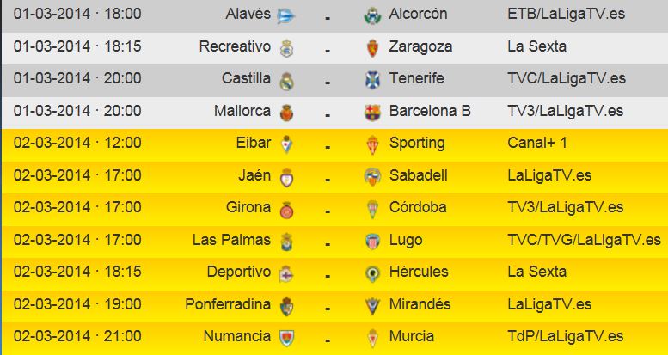Screen dimensions: 668x355
Task: Click La Sexta on the Deportivo row
Action: tap(536, 272)
